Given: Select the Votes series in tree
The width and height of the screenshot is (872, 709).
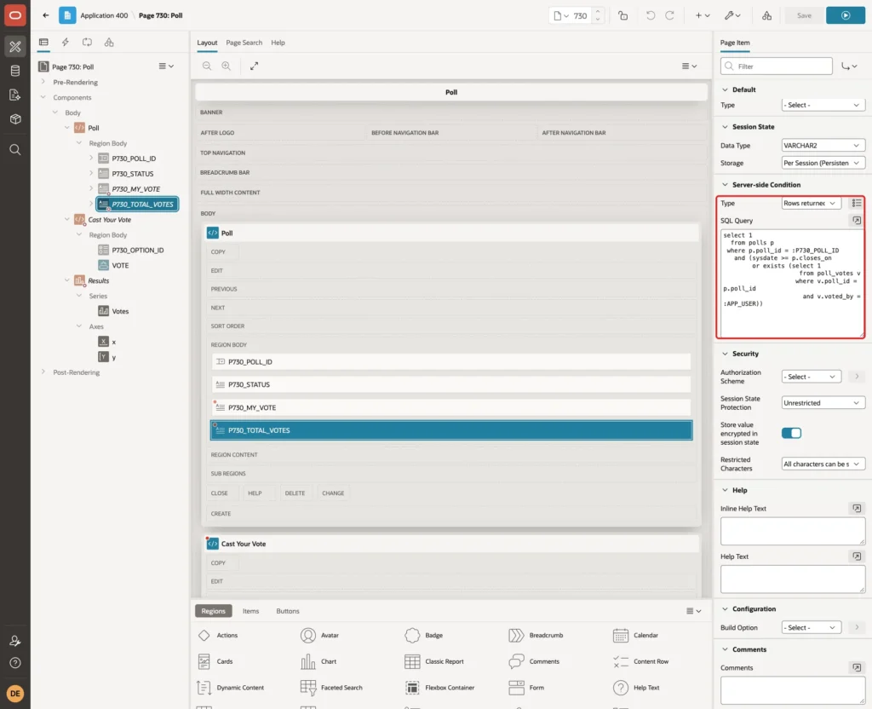Looking at the screenshot, I should 120,311.
